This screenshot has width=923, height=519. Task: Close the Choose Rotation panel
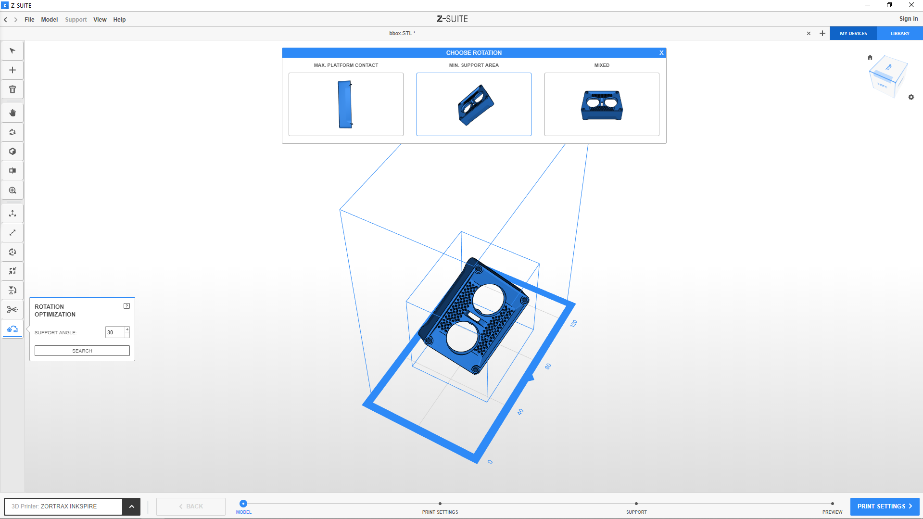tap(661, 53)
